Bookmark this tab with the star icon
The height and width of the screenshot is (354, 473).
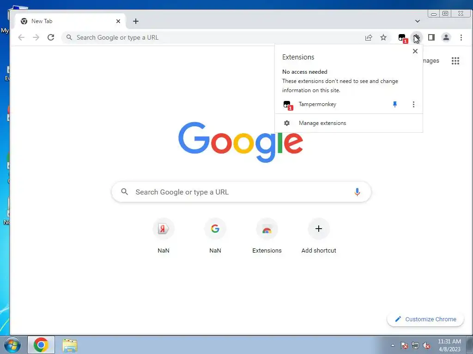pos(383,38)
